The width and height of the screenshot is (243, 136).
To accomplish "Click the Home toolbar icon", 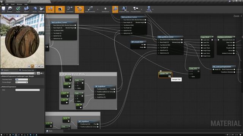I will (35, 9).
